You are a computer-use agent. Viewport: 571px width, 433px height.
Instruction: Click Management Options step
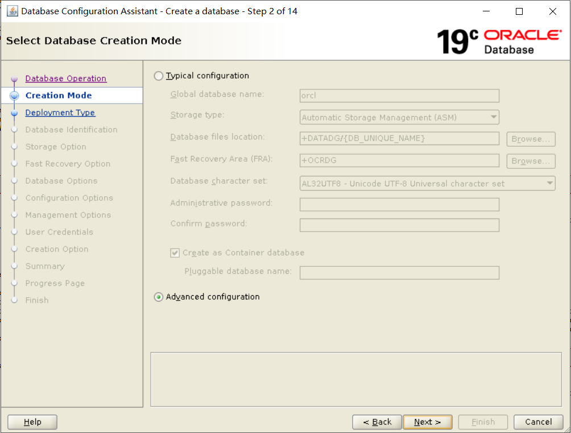point(68,215)
